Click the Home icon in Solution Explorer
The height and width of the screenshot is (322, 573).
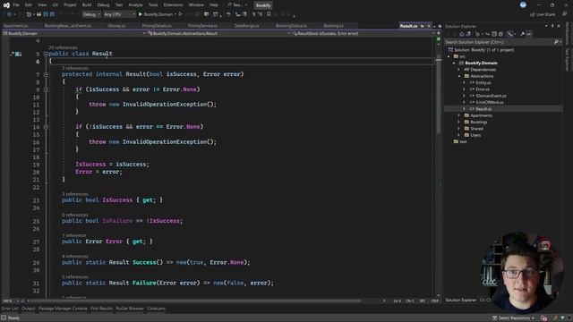tap(462, 34)
